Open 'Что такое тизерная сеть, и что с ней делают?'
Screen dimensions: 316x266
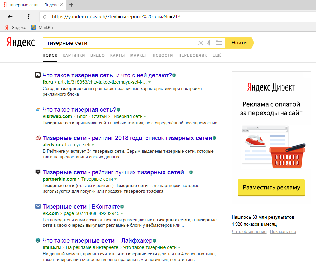coord(107,75)
